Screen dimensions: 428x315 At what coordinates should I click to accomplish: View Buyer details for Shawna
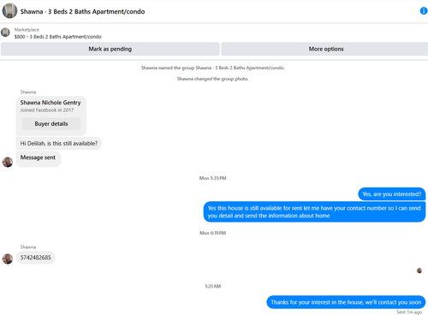[x=51, y=124]
